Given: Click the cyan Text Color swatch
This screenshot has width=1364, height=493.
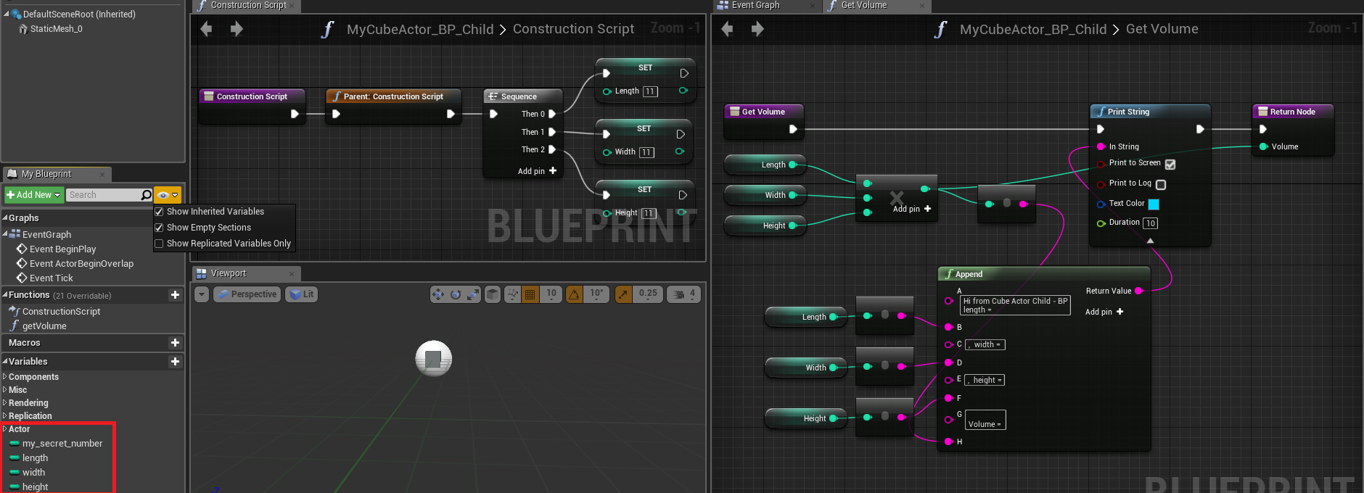Looking at the screenshot, I should tap(1154, 204).
